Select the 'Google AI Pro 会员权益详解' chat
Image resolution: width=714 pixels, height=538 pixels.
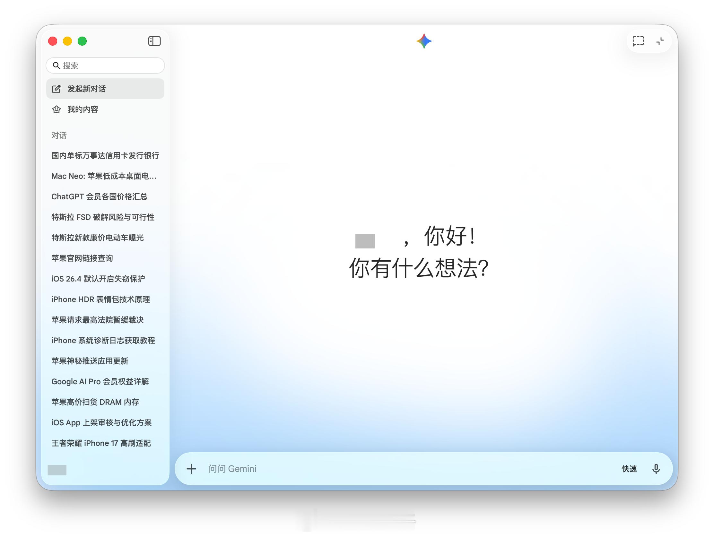pyautogui.click(x=101, y=381)
